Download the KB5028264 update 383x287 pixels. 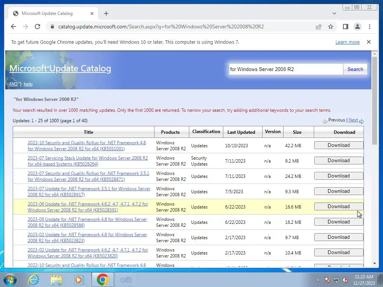pyautogui.click(x=338, y=161)
